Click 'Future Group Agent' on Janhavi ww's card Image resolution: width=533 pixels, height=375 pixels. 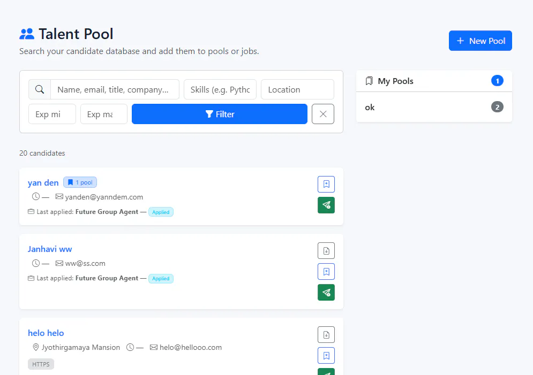tap(107, 278)
